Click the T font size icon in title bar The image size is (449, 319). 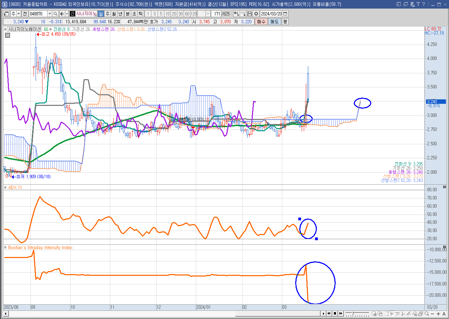[418, 4]
